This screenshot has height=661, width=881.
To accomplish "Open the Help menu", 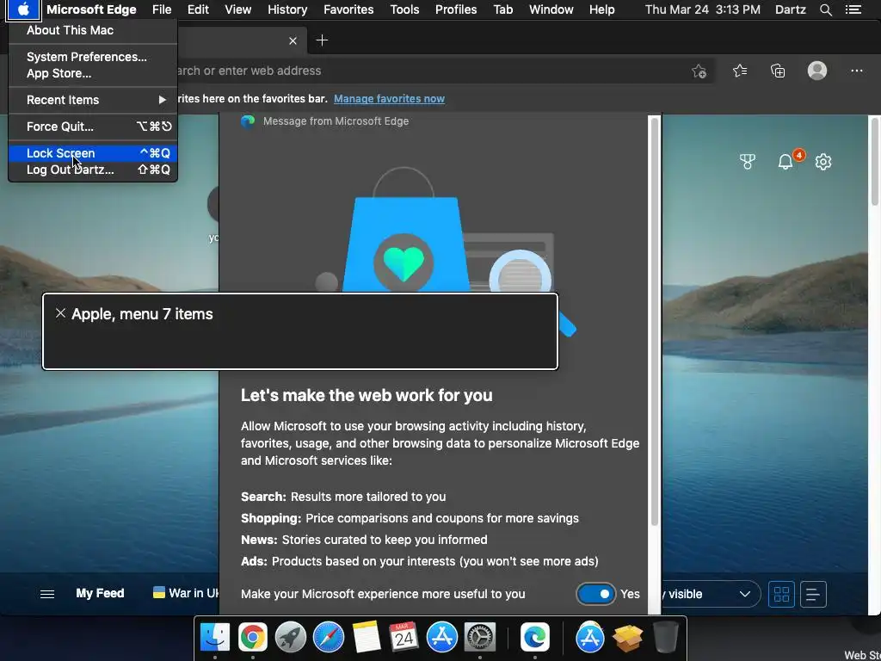I will pyautogui.click(x=601, y=9).
